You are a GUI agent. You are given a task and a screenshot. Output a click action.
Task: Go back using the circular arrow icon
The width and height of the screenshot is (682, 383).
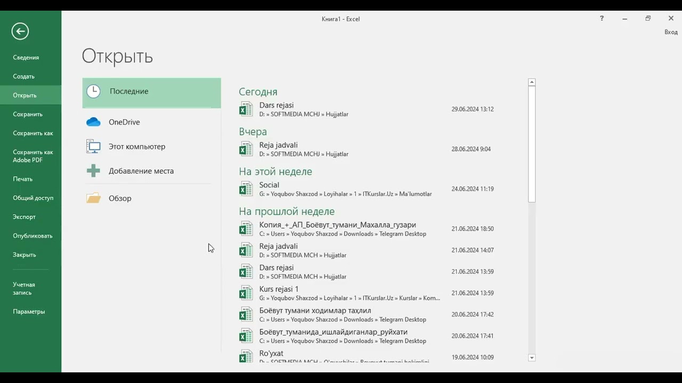pyautogui.click(x=20, y=31)
